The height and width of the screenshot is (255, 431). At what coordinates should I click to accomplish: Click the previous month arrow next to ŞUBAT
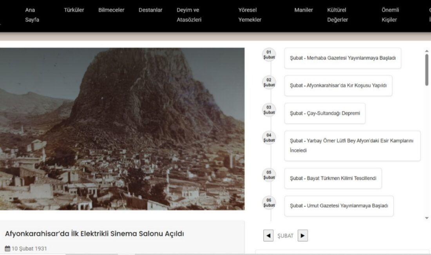point(268,235)
